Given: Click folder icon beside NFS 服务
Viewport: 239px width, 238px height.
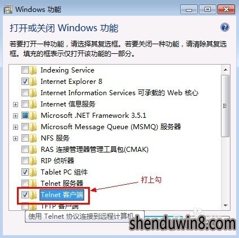Looking at the screenshot, I should pos(33,138).
